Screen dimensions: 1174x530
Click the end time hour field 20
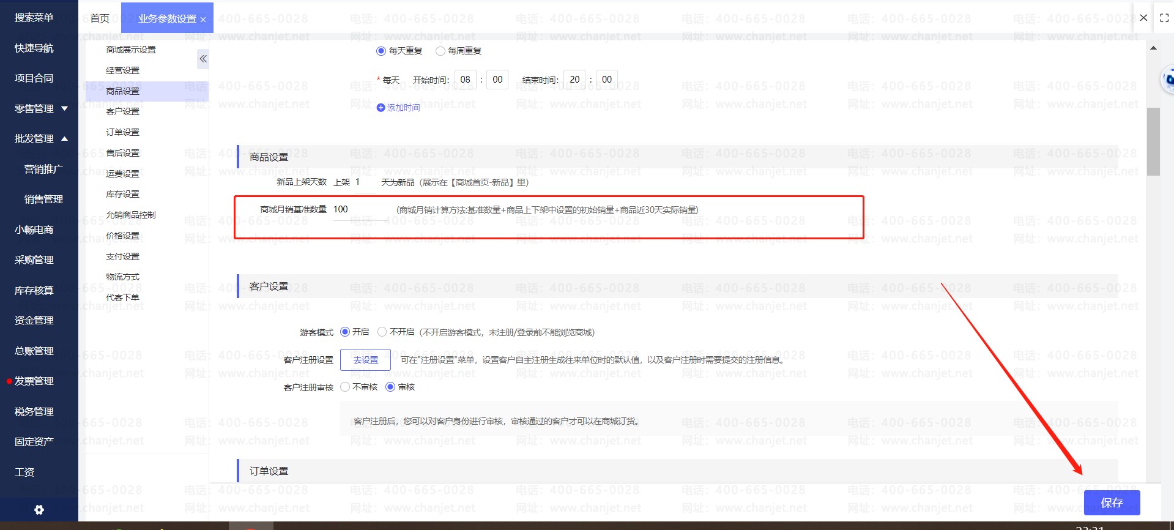(x=574, y=80)
